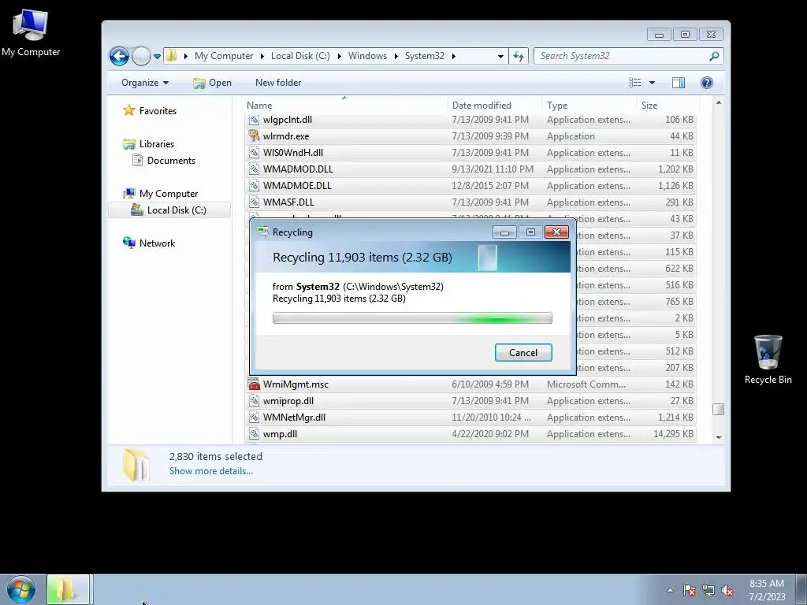Viewport: 807px width, 605px height.
Task: Click New folder button
Action: (x=278, y=82)
